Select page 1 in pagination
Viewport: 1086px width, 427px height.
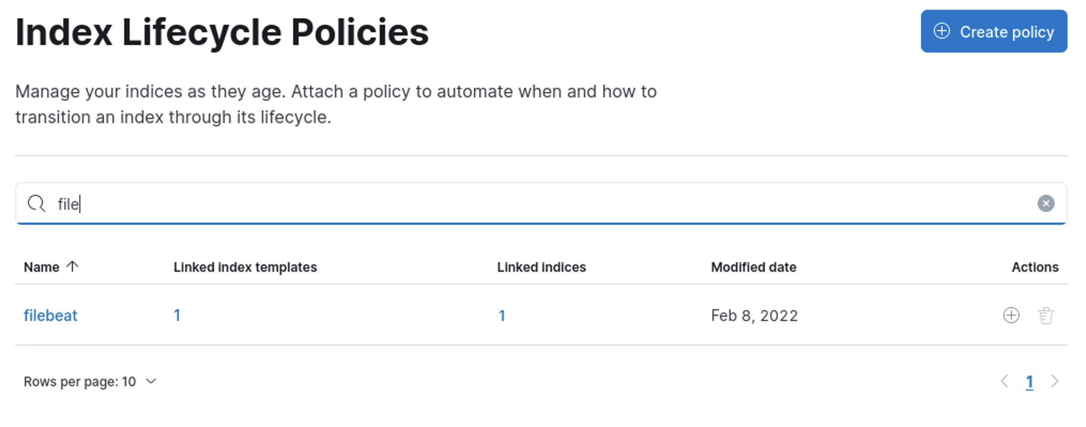tap(1029, 382)
